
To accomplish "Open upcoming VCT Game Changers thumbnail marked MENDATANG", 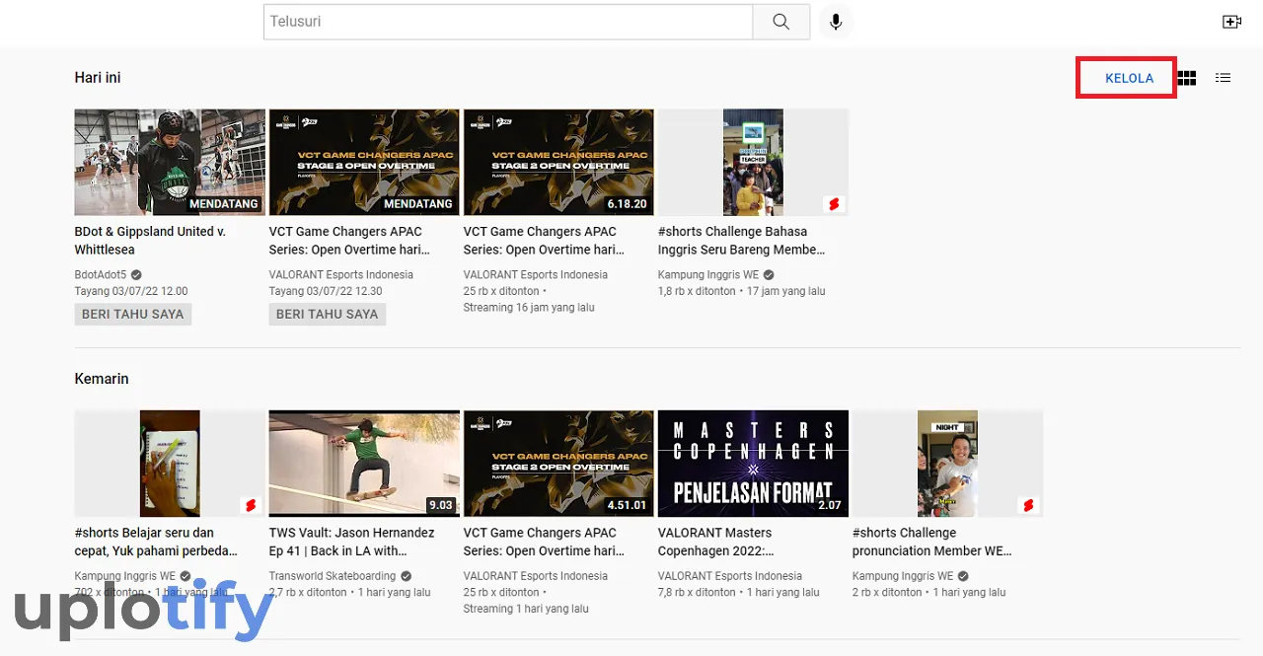I will click(364, 163).
